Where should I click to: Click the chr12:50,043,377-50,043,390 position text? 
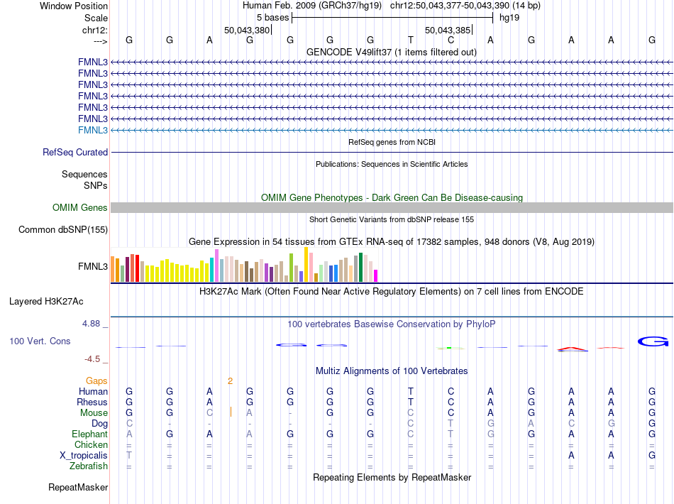(x=450, y=6)
